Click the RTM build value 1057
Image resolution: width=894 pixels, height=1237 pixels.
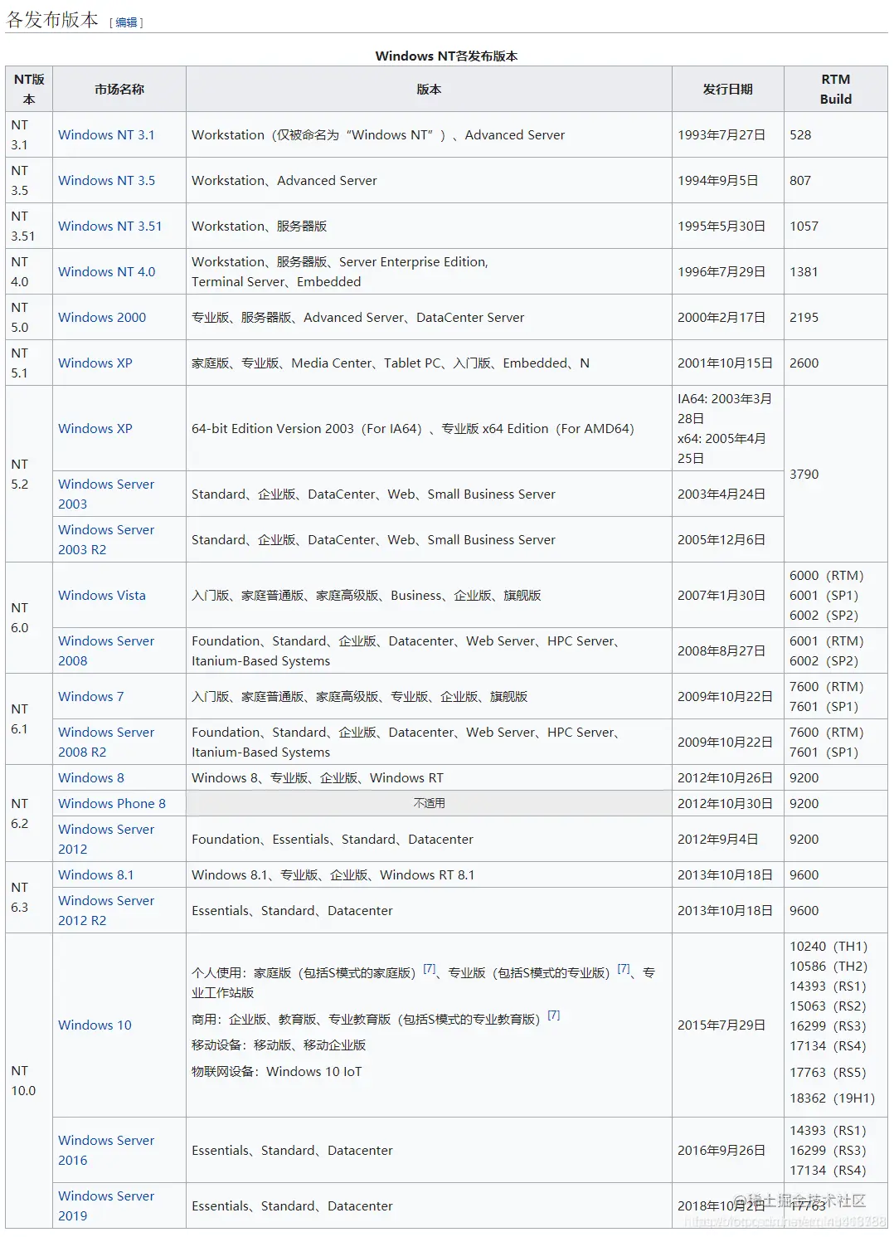804,226
